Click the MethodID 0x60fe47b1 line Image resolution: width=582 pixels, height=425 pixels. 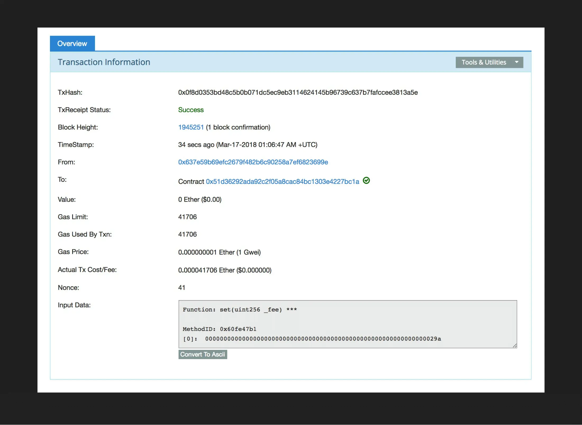219,329
